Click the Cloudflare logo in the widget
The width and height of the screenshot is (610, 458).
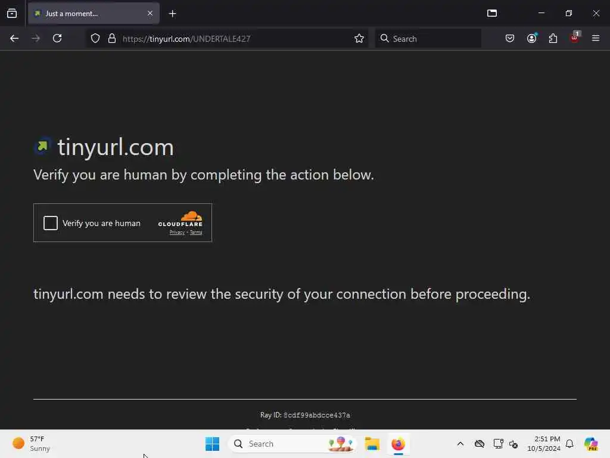point(180,219)
